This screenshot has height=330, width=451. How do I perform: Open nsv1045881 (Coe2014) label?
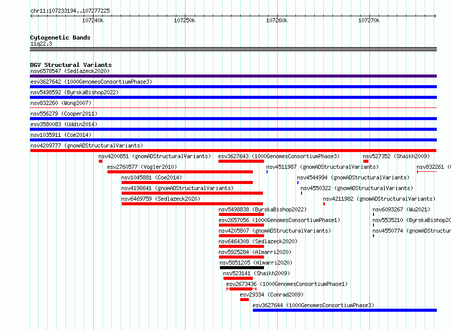click(152, 177)
